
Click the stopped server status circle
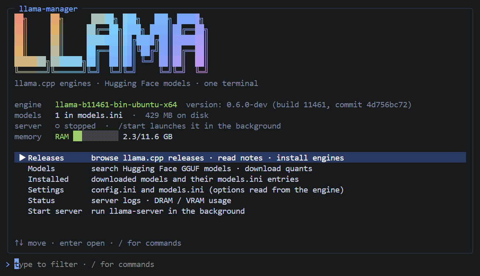point(57,126)
